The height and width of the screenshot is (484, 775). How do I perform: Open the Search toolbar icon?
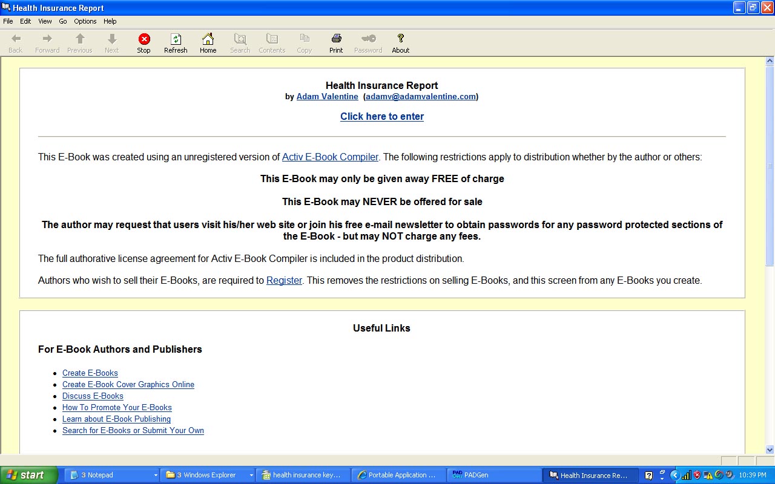click(240, 39)
